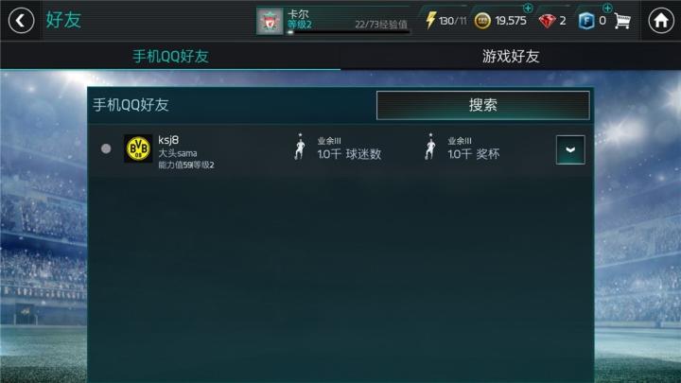This screenshot has height=383, width=681.
Task: Open Liverpool club crest profile
Action: point(270,21)
